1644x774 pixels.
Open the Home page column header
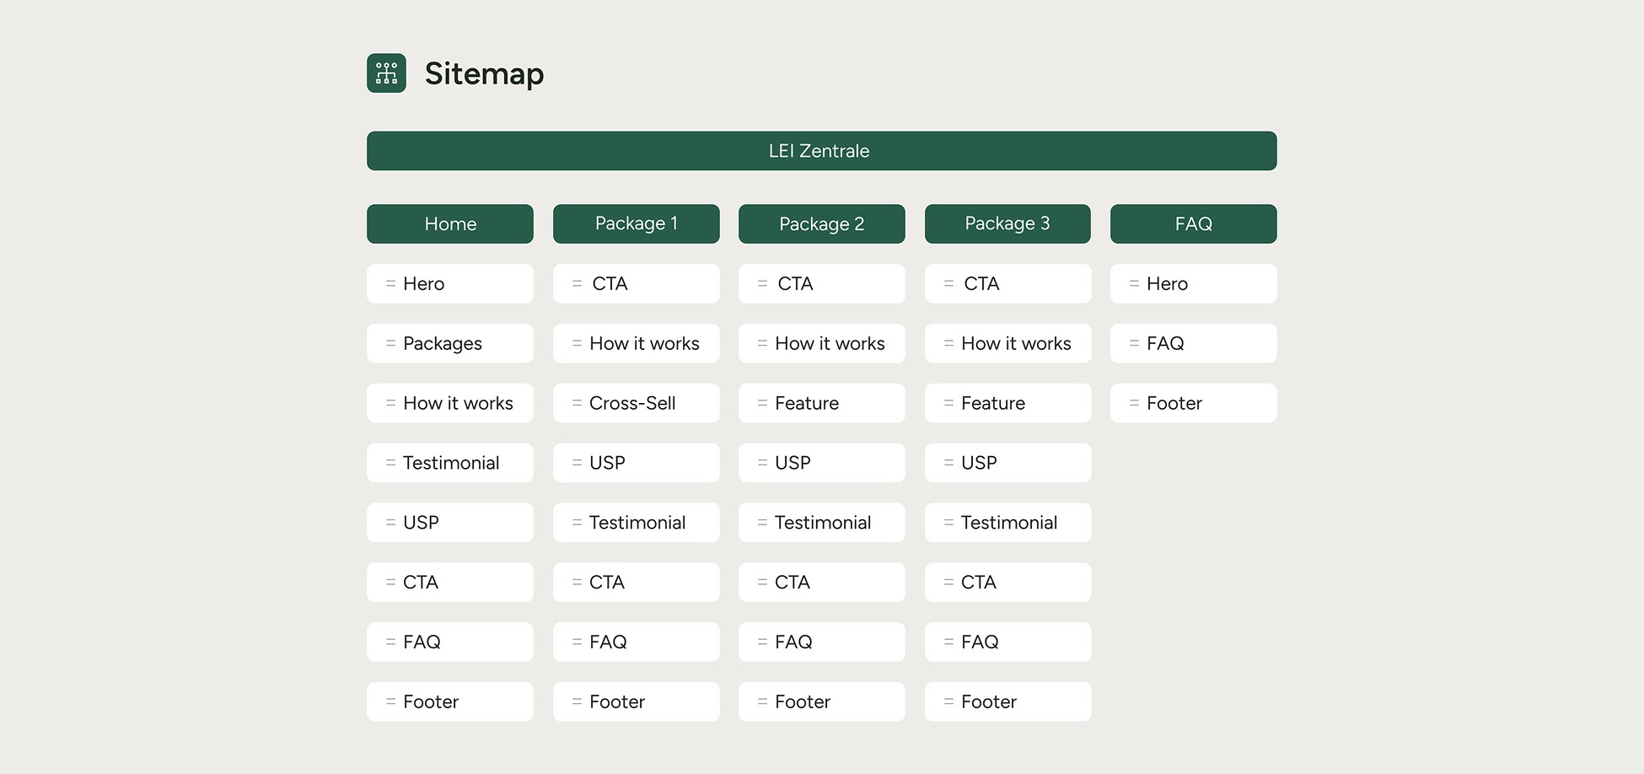coord(450,223)
